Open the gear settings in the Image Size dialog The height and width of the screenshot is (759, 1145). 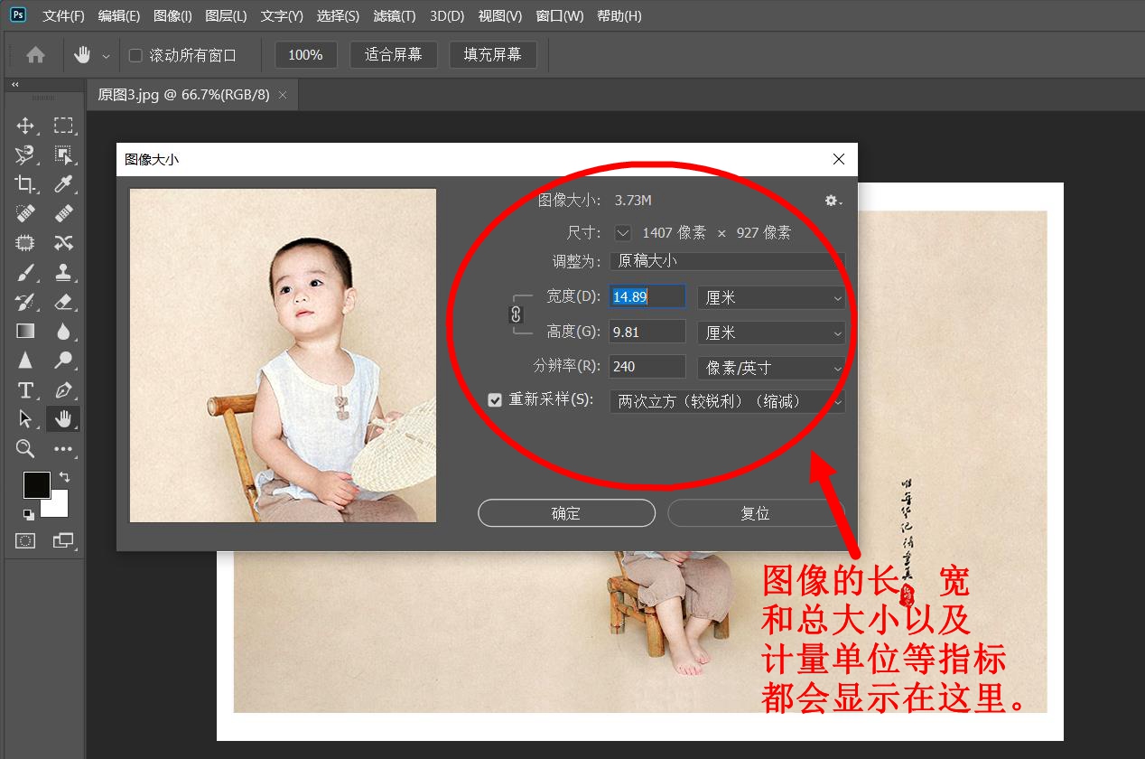tap(830, 201)
